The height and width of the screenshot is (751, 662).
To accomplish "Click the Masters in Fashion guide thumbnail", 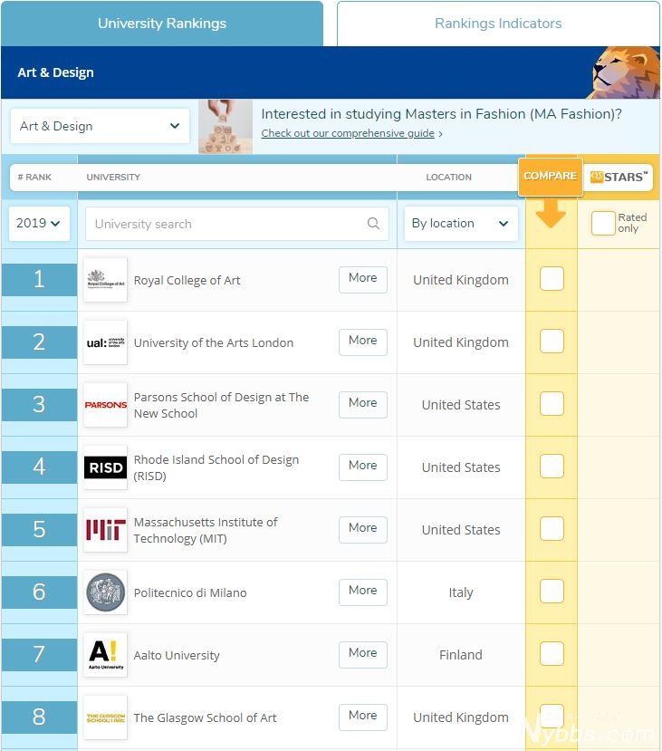I will coord(225,127).
